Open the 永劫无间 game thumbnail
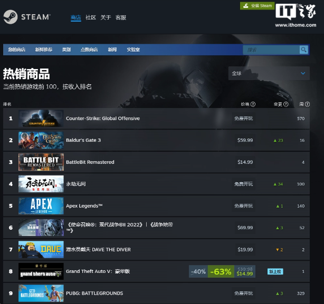The image size is (324, 304). click(x=41, y=184)
